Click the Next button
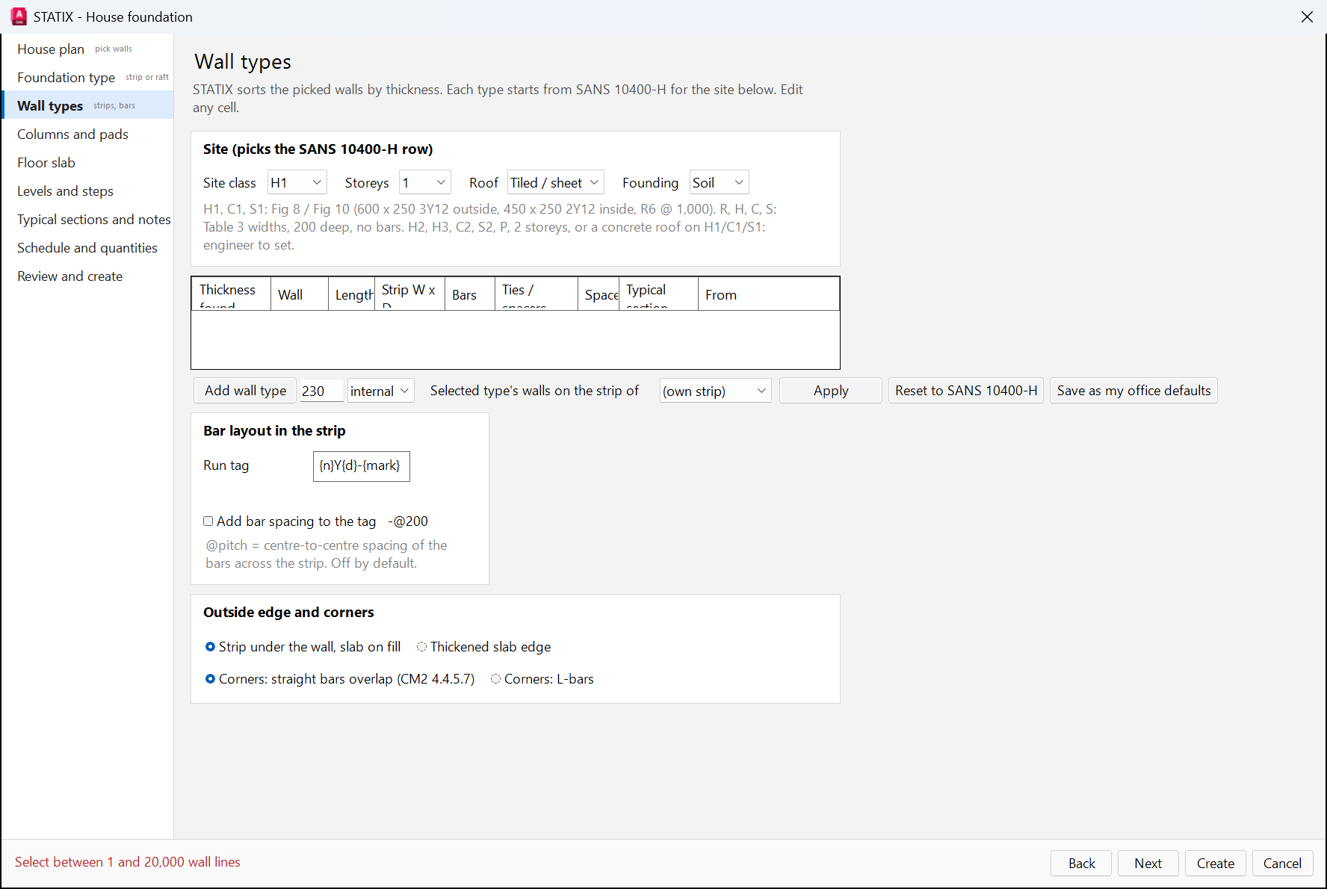The width and height of the screenshot is (1327, 889). (1148, 864)
